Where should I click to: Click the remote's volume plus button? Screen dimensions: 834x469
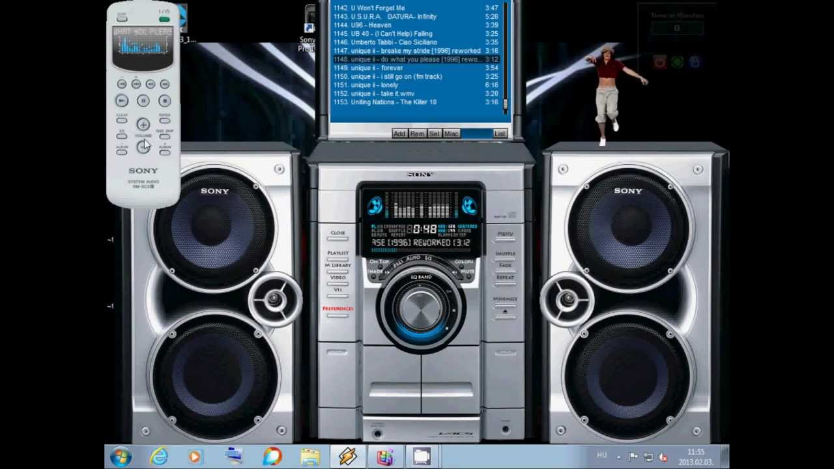143,124
